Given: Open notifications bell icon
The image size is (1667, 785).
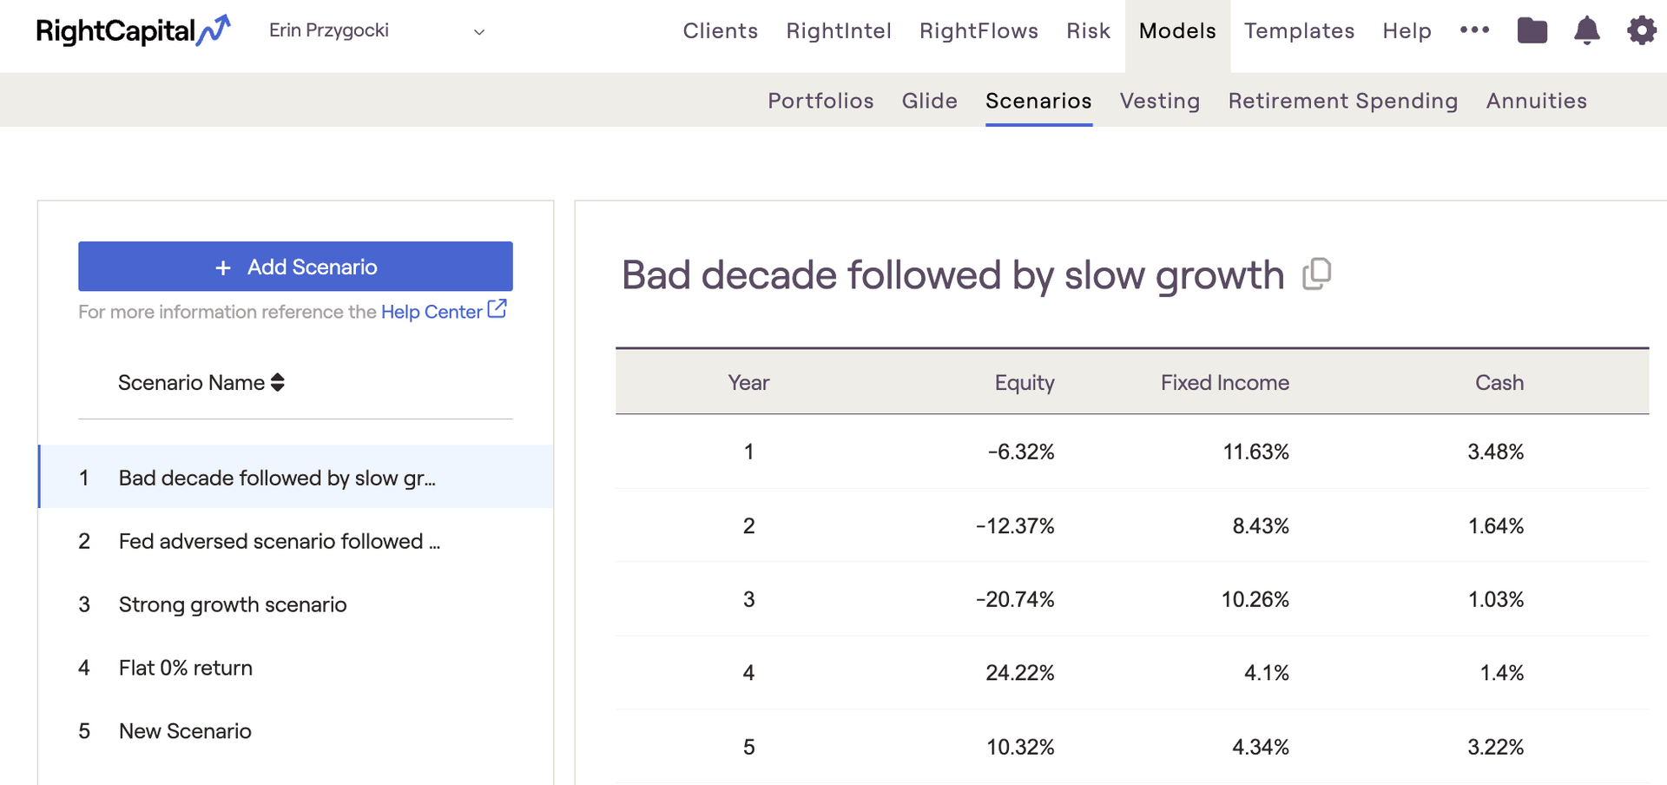Looking at the screenshot, I should tap(1587, 30).
